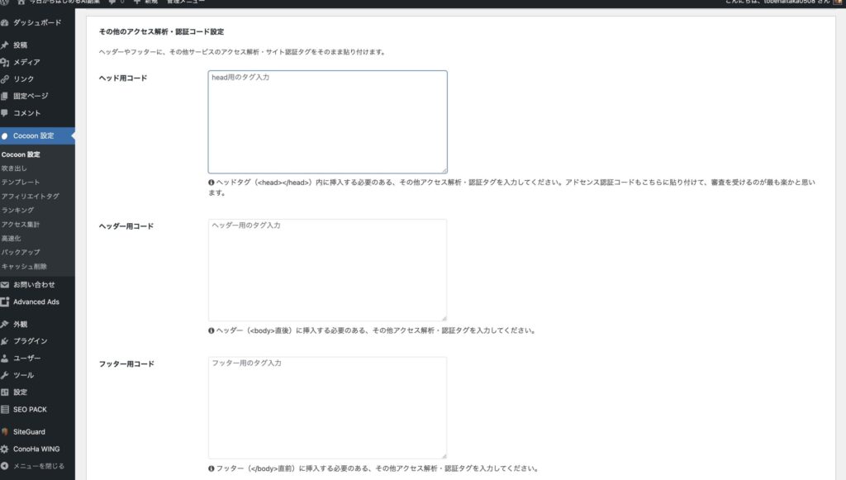Open SEO PACK via its list icon
The width and height of the screenshot is (846, 480).
pos(4,409)
